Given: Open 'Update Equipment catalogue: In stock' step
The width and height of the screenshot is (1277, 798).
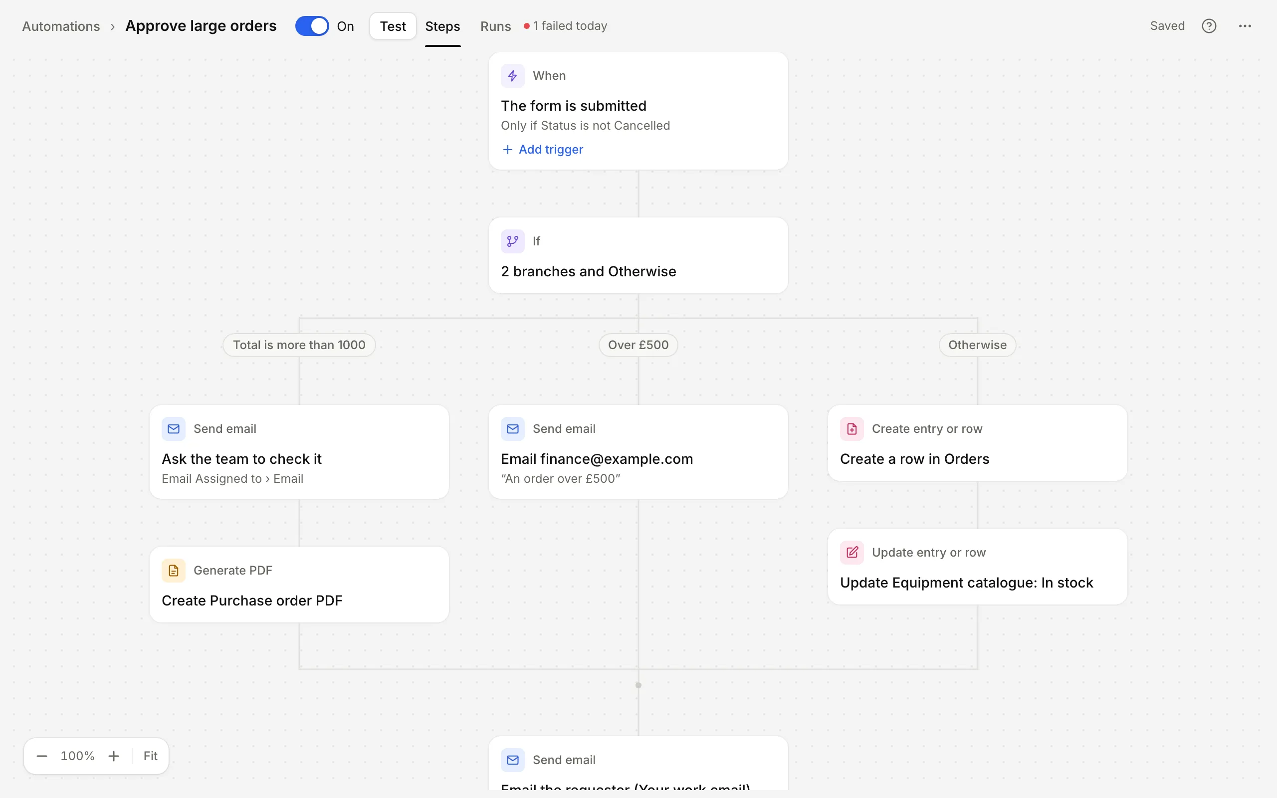Looking at the screenshot, I should click(x=977, y=567).
